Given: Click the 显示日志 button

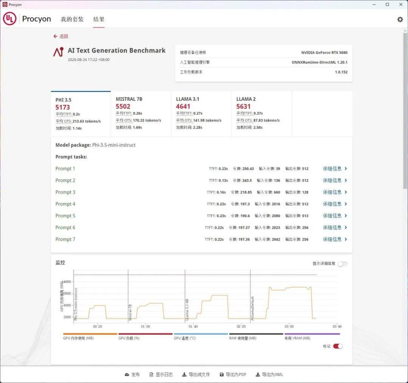Looking at the screenshot, I should point(161,374).
